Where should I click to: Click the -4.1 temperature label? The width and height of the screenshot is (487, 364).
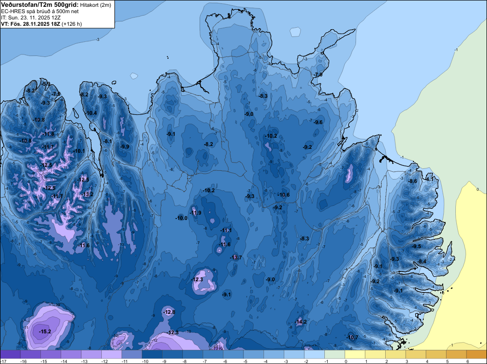point(429,179)
